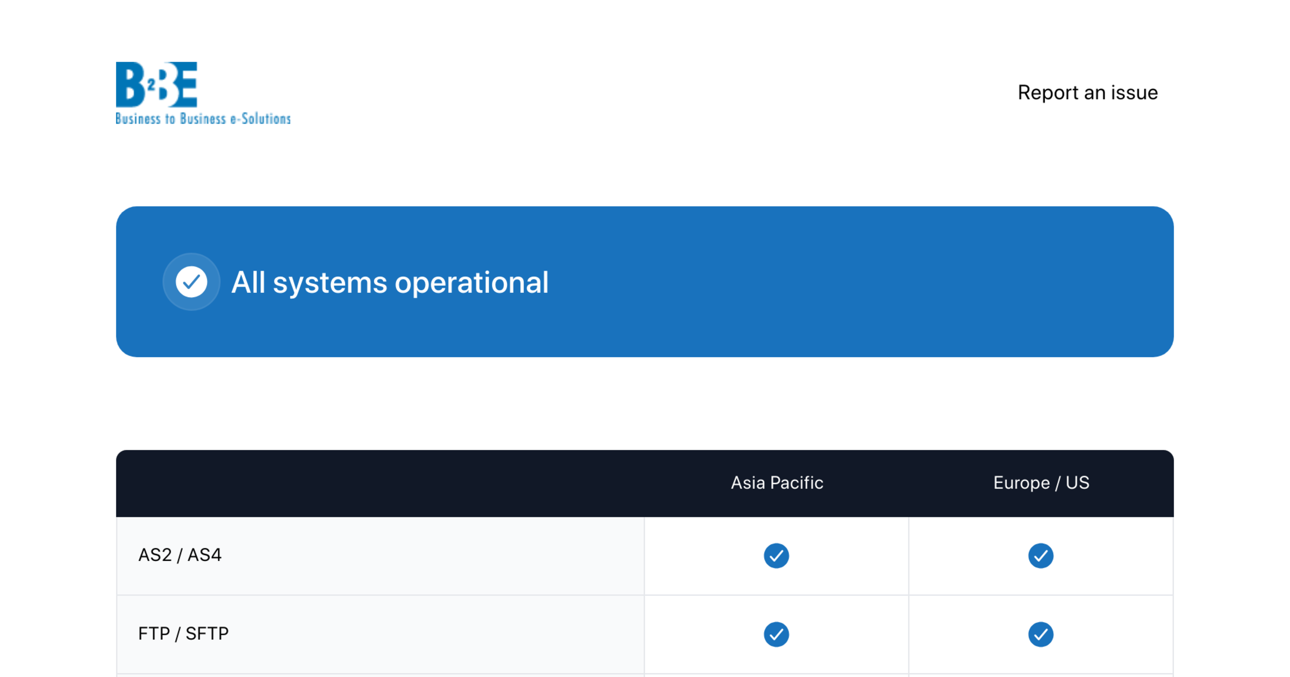The width and height of the screenshot is (1290, 677).
Task: Click the small '2' in the logo
Action: [152, 84]
